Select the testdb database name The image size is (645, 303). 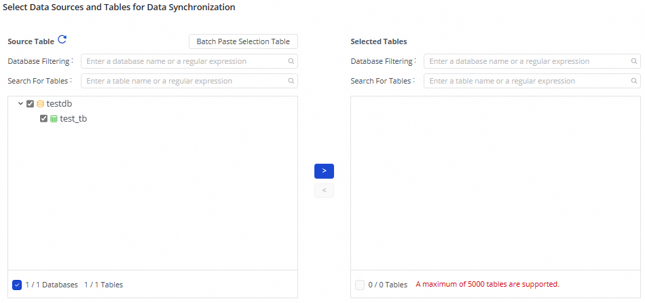(59, 104)
